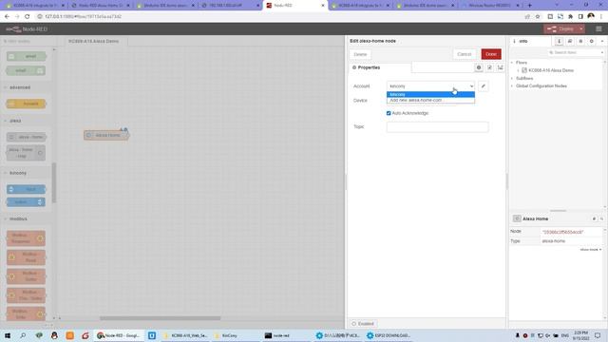Toggle the Auto Acknowledge checkbox
This screenshot has width=608, height=342.
coord(389,113)
